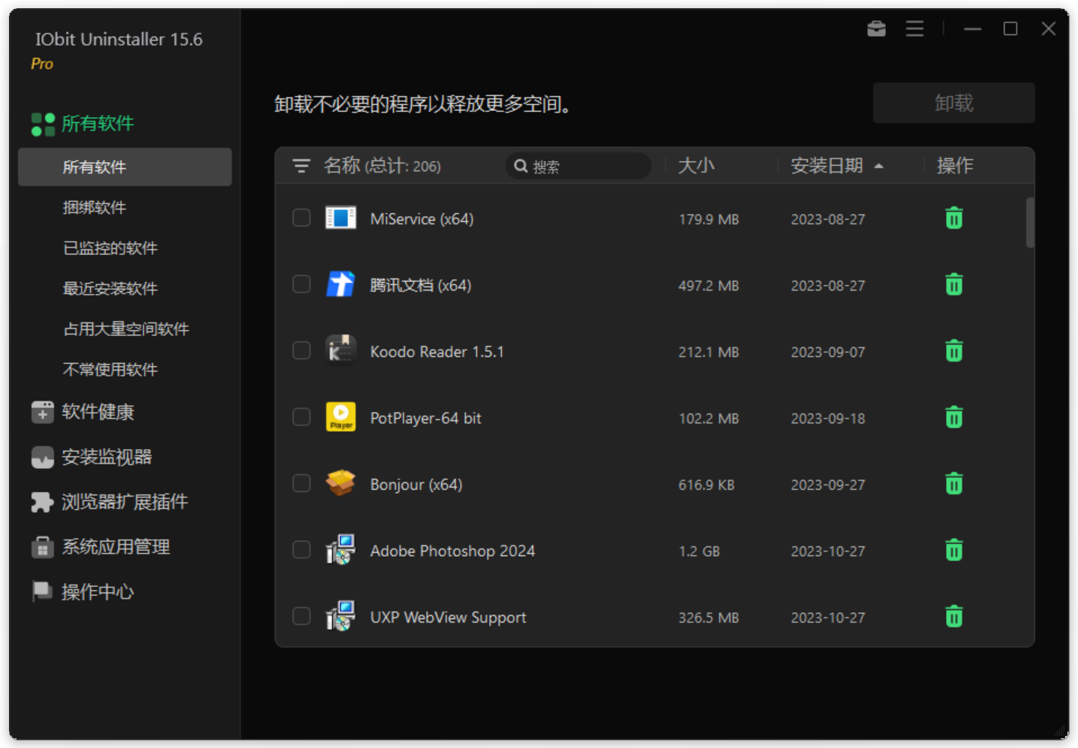Uninstall Bonjour (x64) via trash icon
Image resolution: width=1078 pixels, height=748 pixels.
coord(953,483)
